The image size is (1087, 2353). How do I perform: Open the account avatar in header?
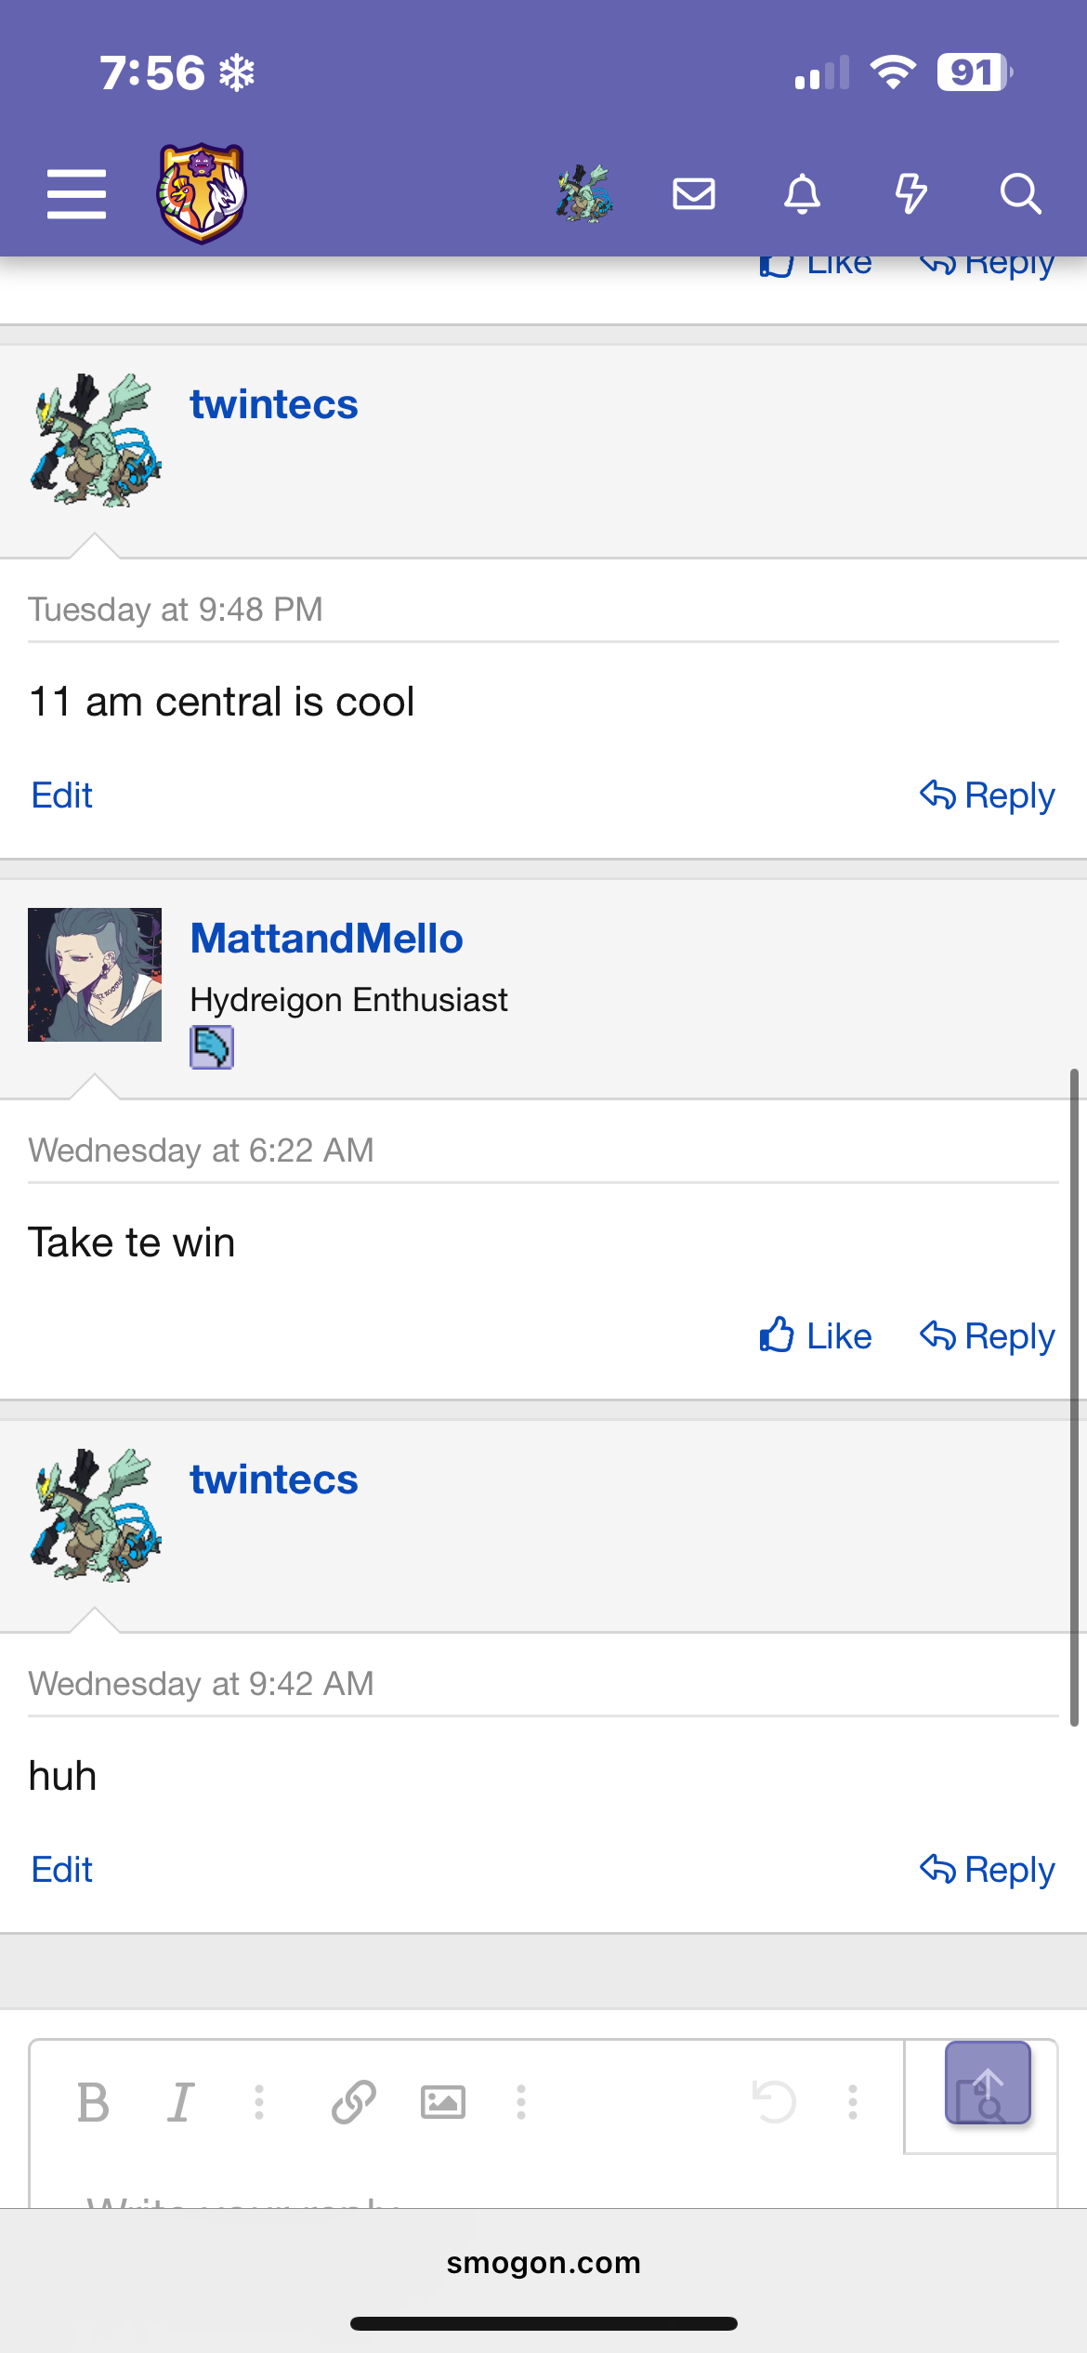tap(585, 193)
